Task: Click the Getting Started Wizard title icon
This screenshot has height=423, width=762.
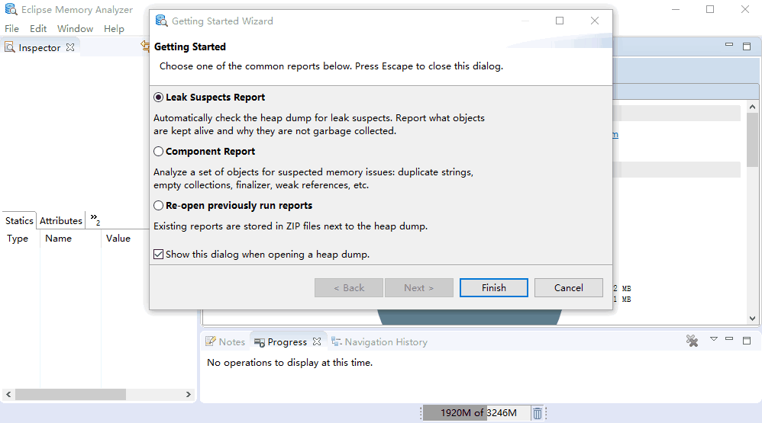Action: tap(161, 21)
